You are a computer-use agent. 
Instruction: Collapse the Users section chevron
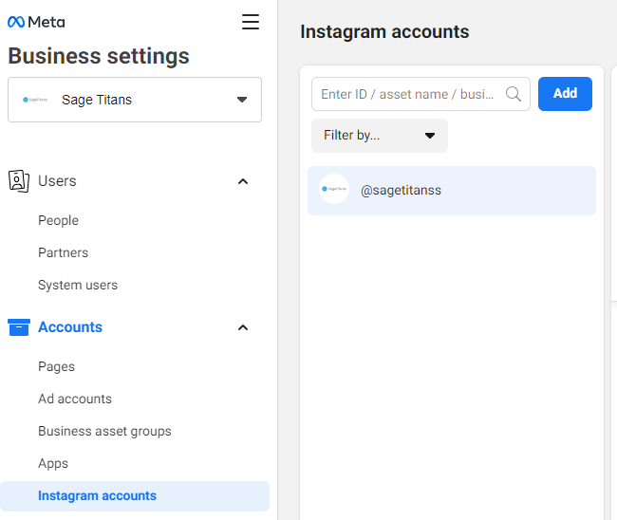pos(243,181)
